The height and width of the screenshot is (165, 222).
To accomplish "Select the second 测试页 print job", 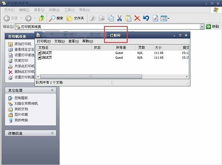I will point(45,58).
